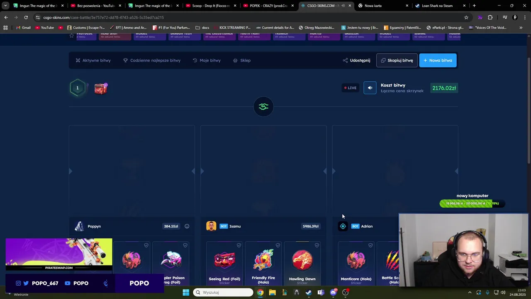531x299 pixels.
Task: Bookmark this page with the address bar star
Action: coord(466,17)
